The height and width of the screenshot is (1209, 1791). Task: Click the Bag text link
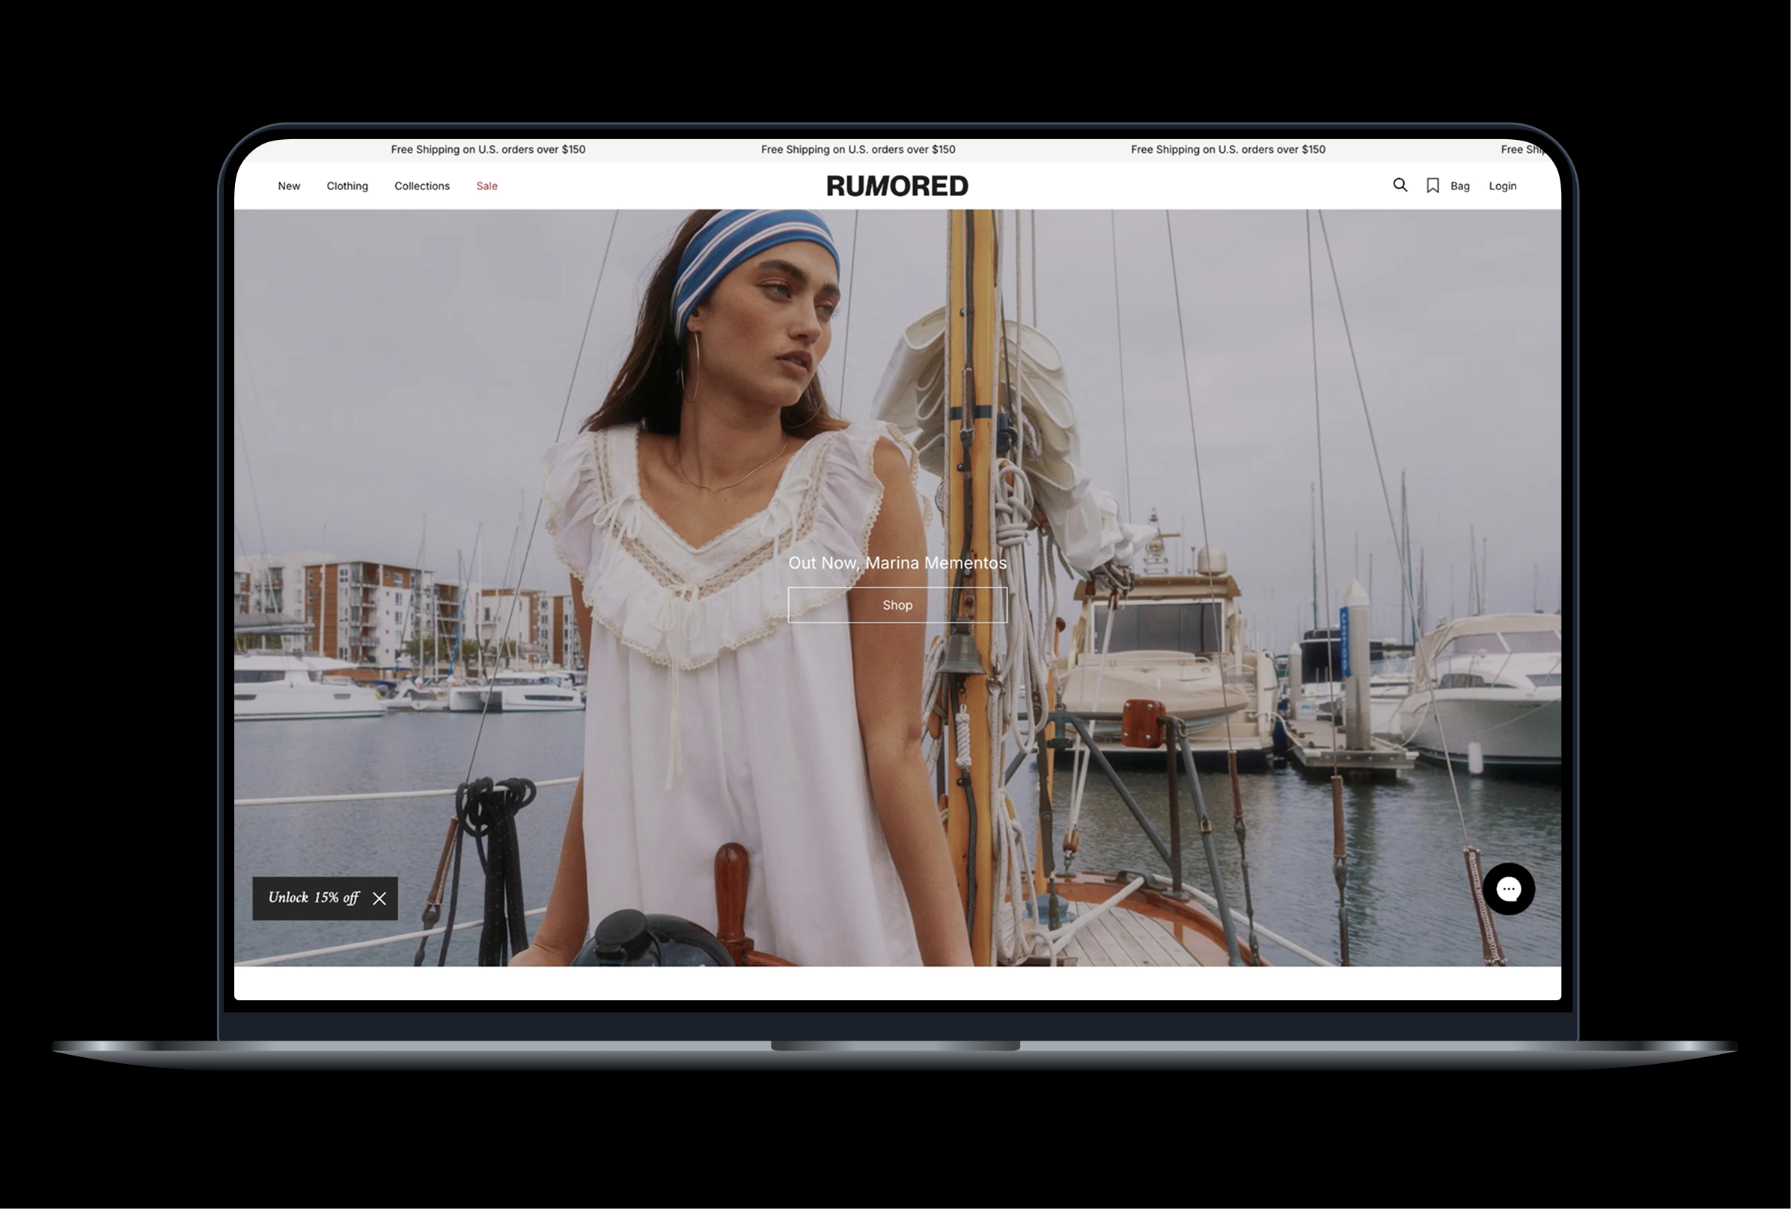point(1459,186)
